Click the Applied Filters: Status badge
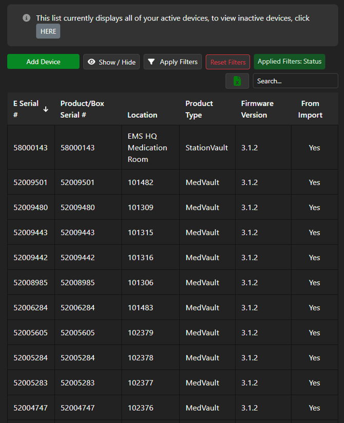The image size is (344, 423). click(x=289, y=62)
